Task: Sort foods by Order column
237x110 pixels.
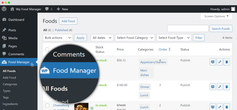Action: [x=163, y=49]
